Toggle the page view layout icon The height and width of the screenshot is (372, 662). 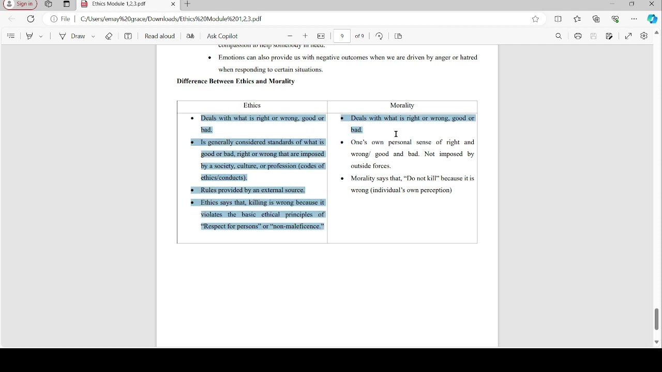click(398, 36)
